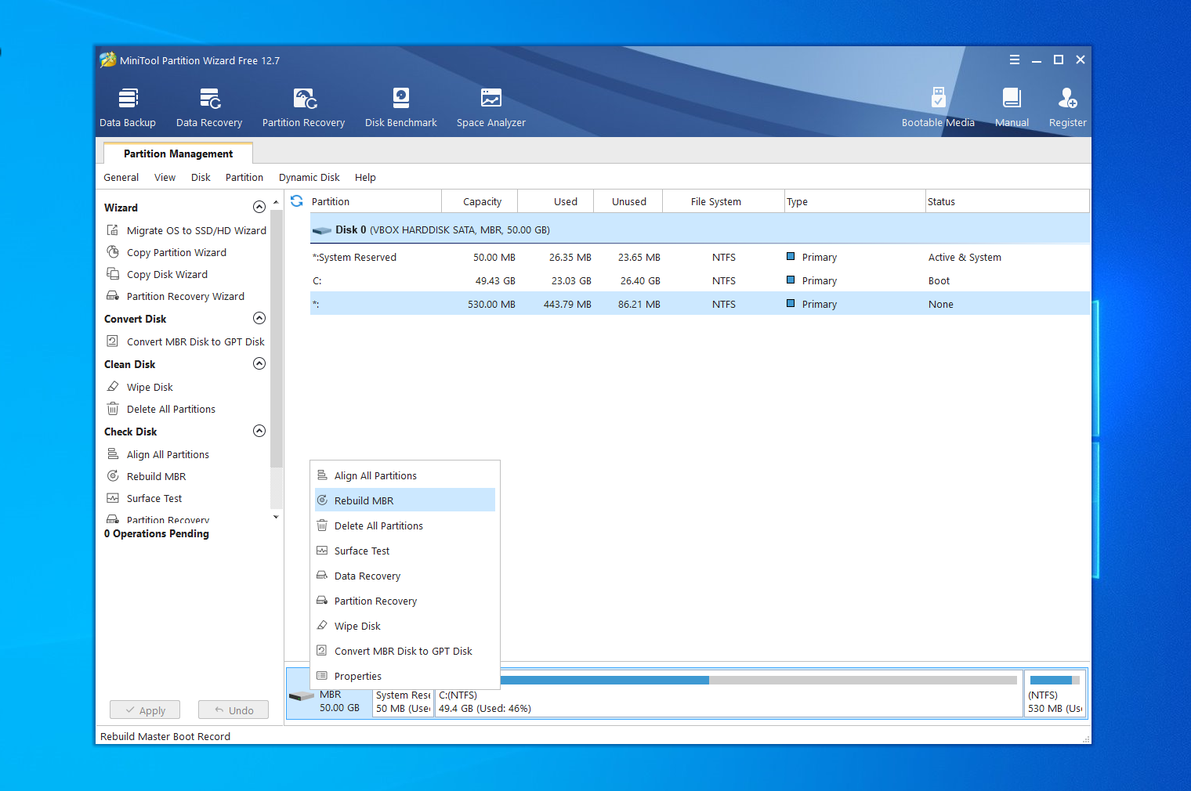Open the hamburger menu in title bar
The width and height of the screenshot is (1191, 791).
(1015, 60)
